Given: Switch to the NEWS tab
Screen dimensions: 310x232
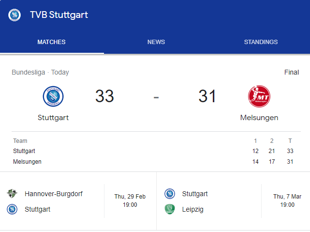Looking at the screenshot, I should coord(156,42).
